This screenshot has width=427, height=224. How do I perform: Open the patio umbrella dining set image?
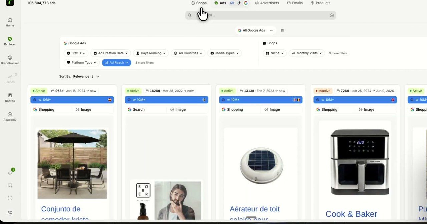pos(72,164)
